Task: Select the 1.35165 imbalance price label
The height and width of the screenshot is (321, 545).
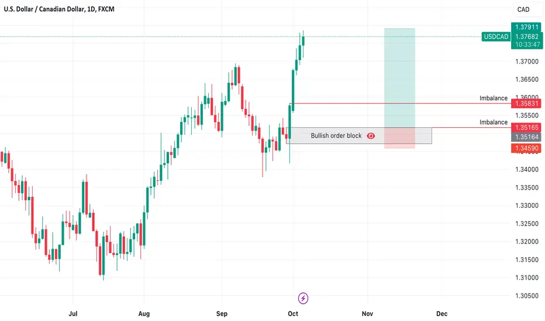Action: pos(526,127)
